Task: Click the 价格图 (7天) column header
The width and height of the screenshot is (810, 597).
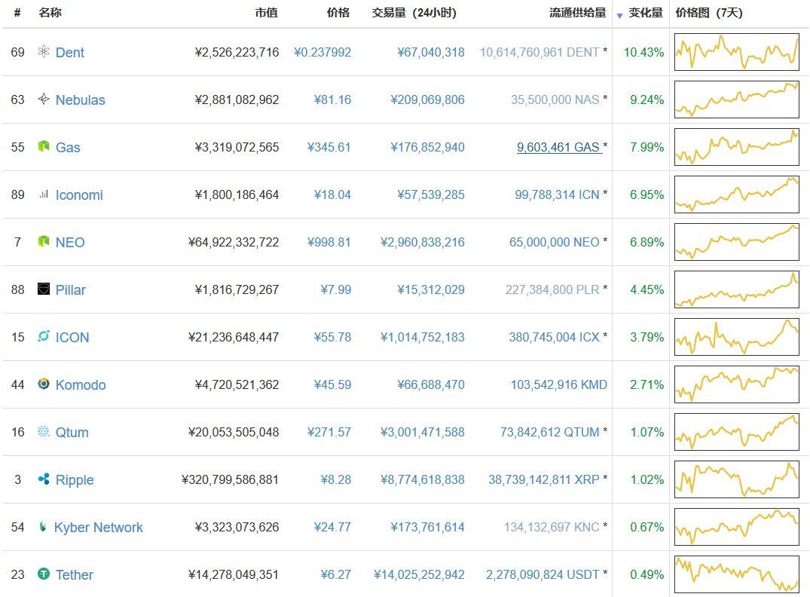Action: pos(709,12)
